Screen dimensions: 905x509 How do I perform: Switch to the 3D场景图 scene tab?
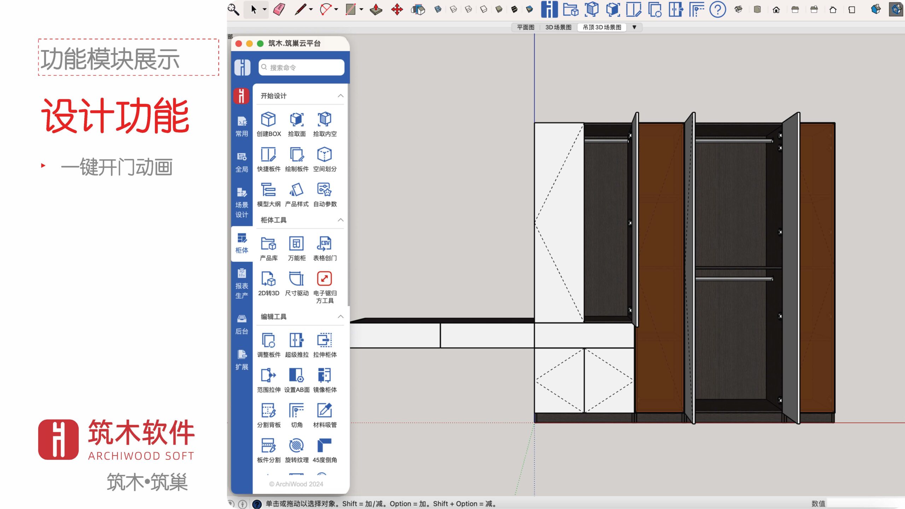point(558,27)
